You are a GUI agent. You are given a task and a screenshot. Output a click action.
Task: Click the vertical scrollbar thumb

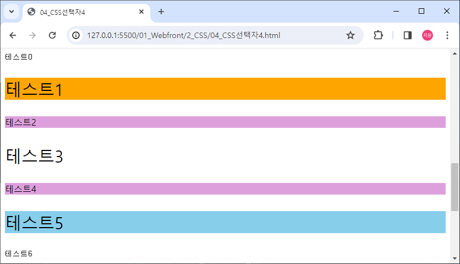[x=454, y=187]
